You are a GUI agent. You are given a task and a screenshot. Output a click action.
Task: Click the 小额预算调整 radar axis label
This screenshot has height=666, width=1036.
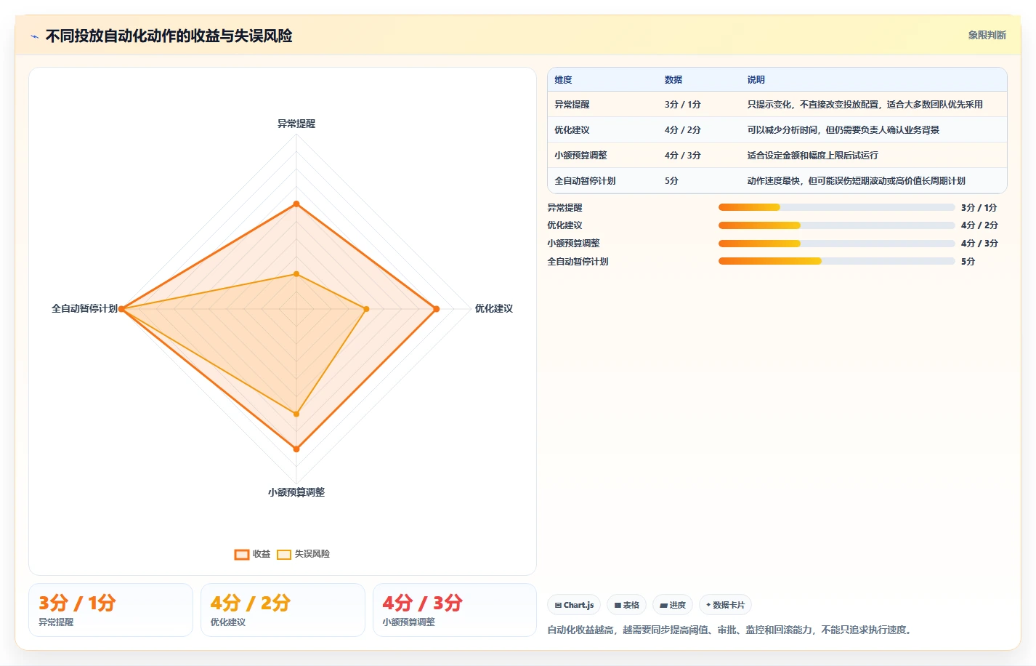click(x=296, y=492)
